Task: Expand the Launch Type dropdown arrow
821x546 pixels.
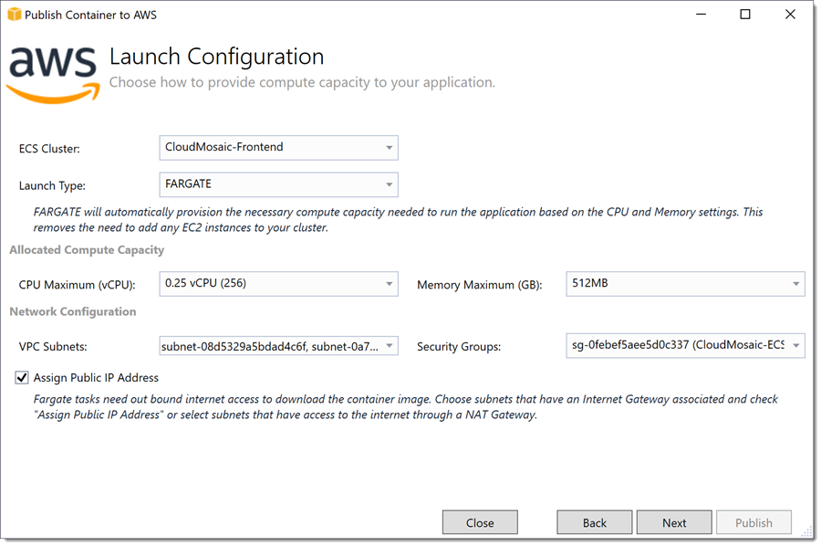Action: (389, 184)
